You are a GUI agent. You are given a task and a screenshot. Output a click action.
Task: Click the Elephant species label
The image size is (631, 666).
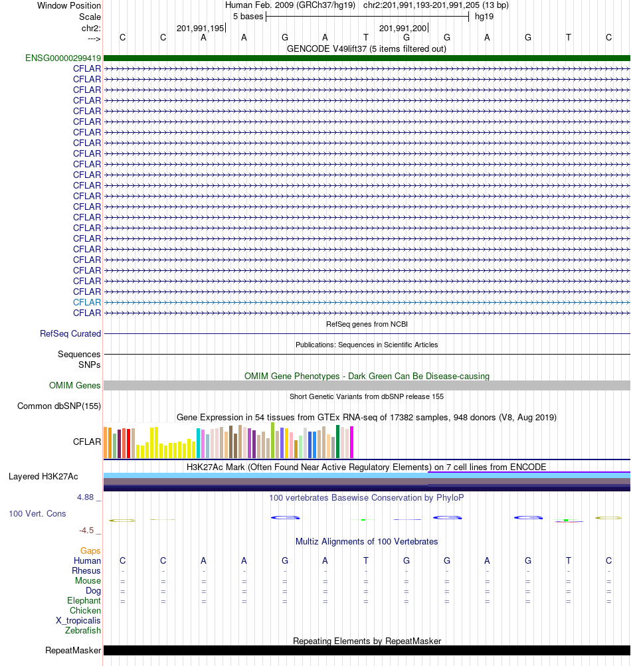[84, 600]
